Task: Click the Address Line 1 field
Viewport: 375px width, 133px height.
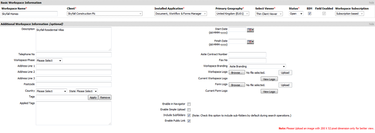Action: (74, 66)
